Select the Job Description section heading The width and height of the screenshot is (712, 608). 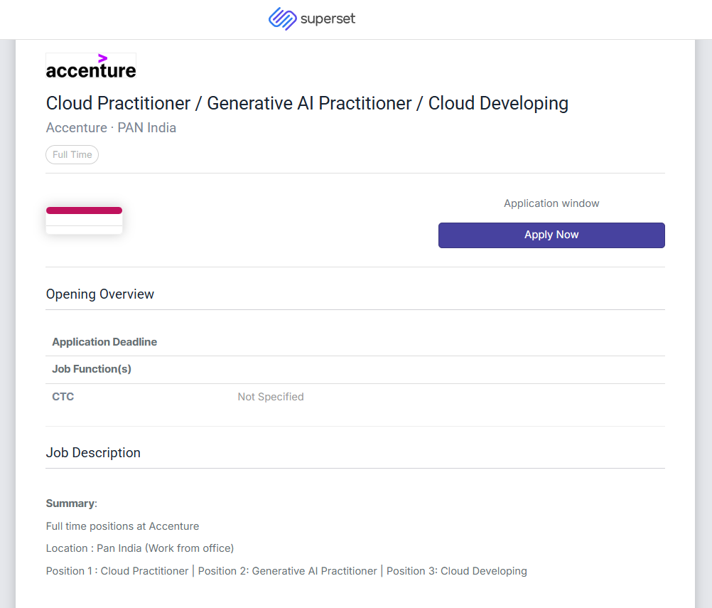tap(93, 453)
